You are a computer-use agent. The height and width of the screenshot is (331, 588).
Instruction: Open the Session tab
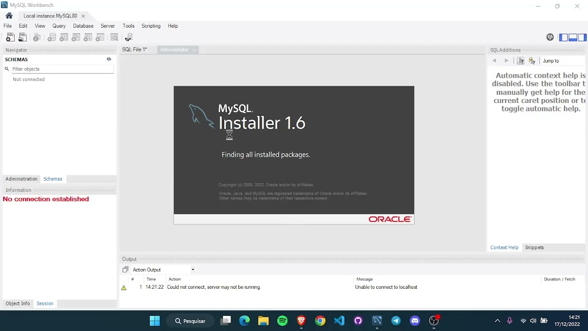coord(45,303)
